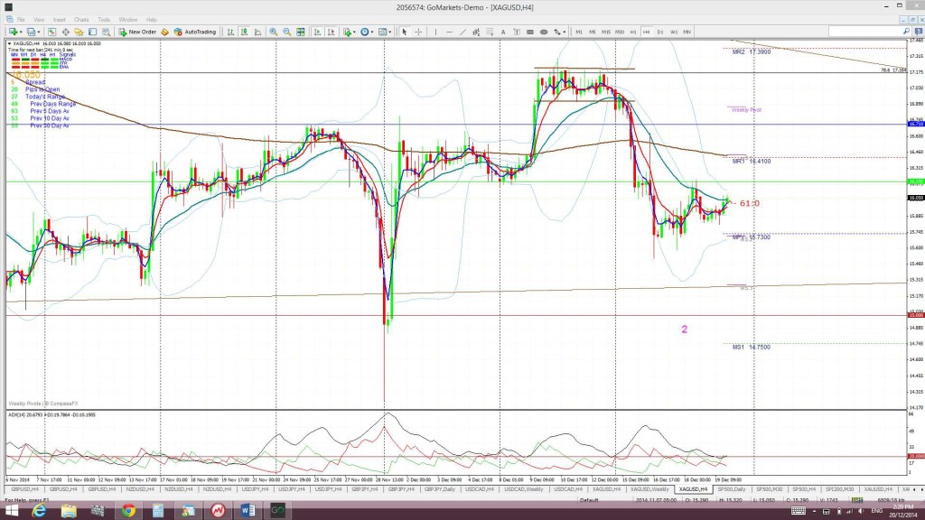
Task: Expand the profiles dropdown arrow
Action: 39,32
